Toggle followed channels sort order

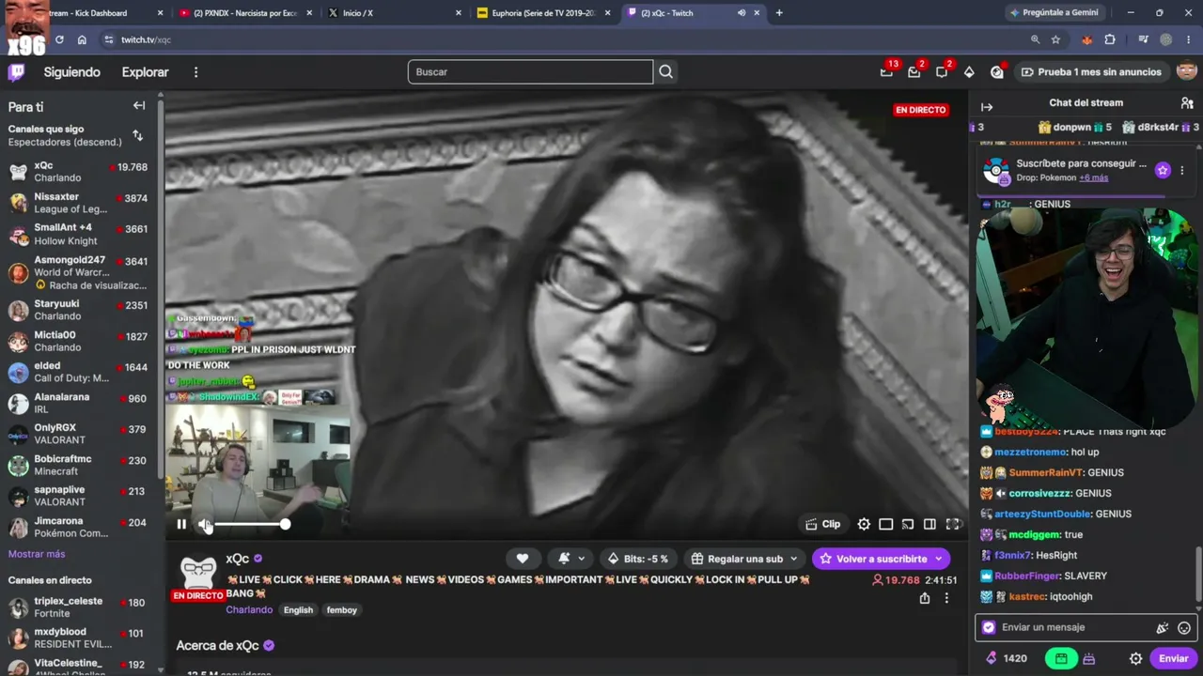click(137, 135)
